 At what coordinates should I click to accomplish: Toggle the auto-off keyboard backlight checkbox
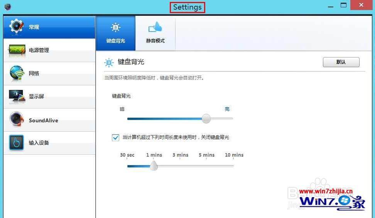pos(115,138)
